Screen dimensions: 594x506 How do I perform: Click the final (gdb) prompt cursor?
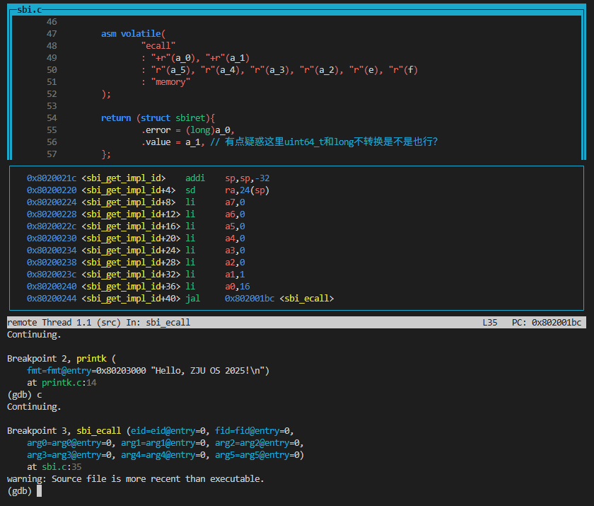[x=39, y=491]
